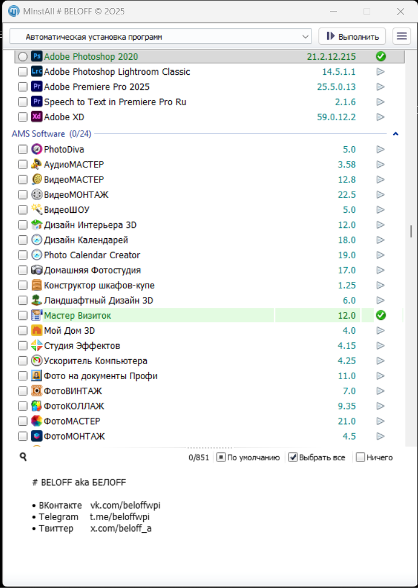Select the По умолчанию option

tap(221, 457)
